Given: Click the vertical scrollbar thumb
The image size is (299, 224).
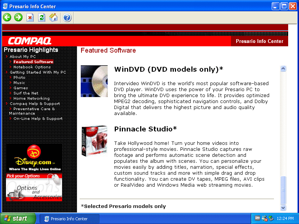Looking at the screenshot, I should [283, 190].
